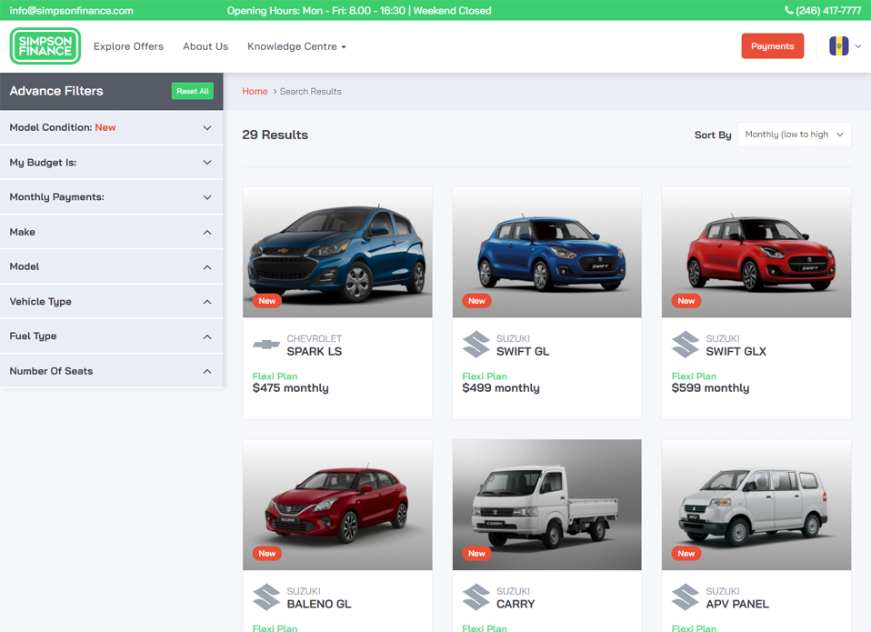Click the New badge on Baleno GL photo
This screenshot has height=632, width=871.
tap(267, 553)
